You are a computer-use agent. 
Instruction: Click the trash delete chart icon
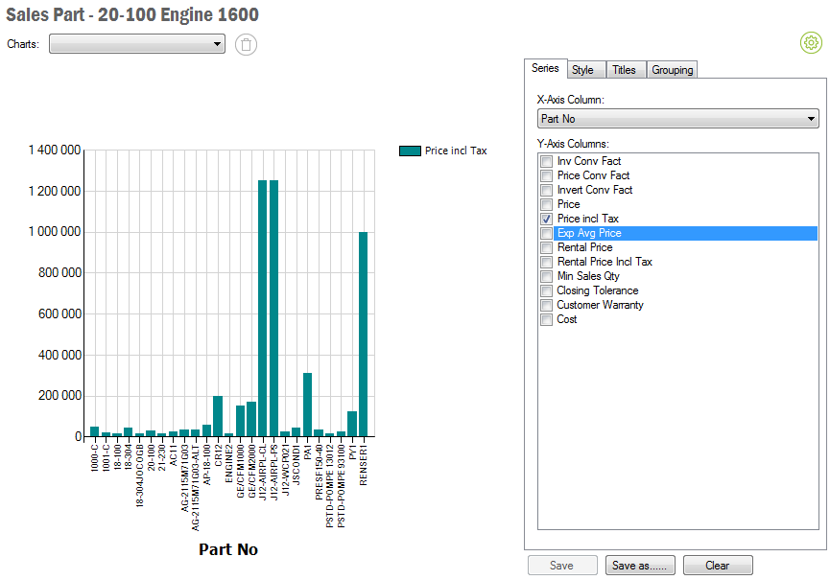coord(247,44)
